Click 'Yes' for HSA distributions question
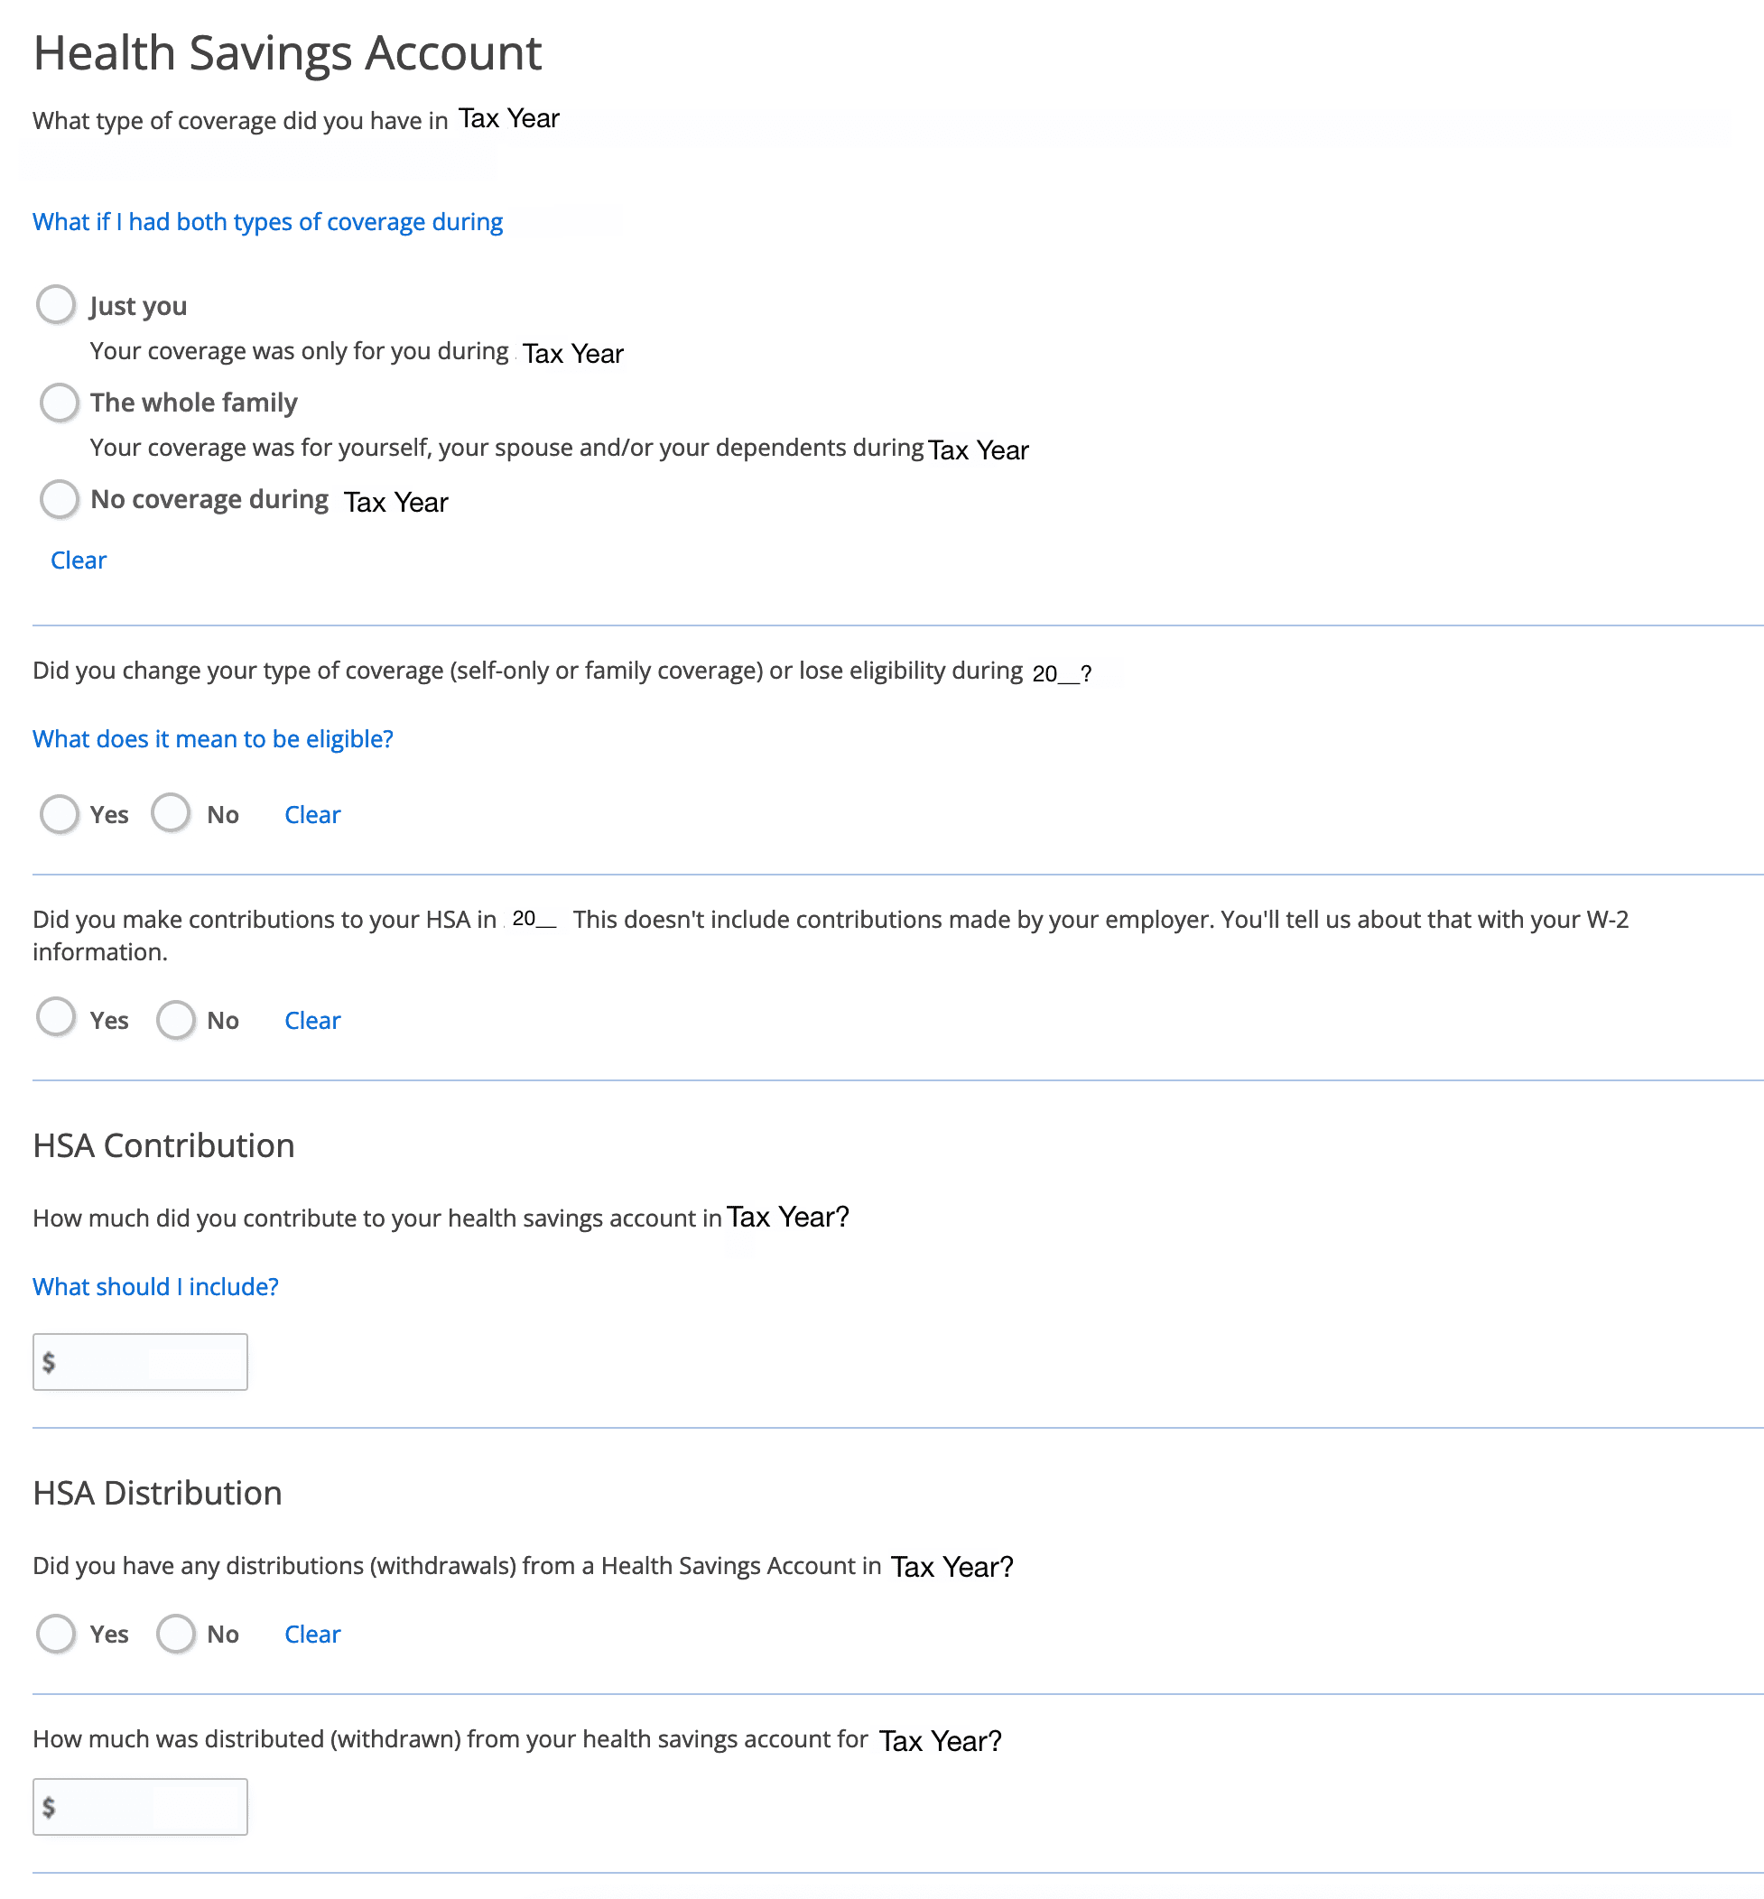This screenshot has height=1899, width=1764. tap(58, 1634)
